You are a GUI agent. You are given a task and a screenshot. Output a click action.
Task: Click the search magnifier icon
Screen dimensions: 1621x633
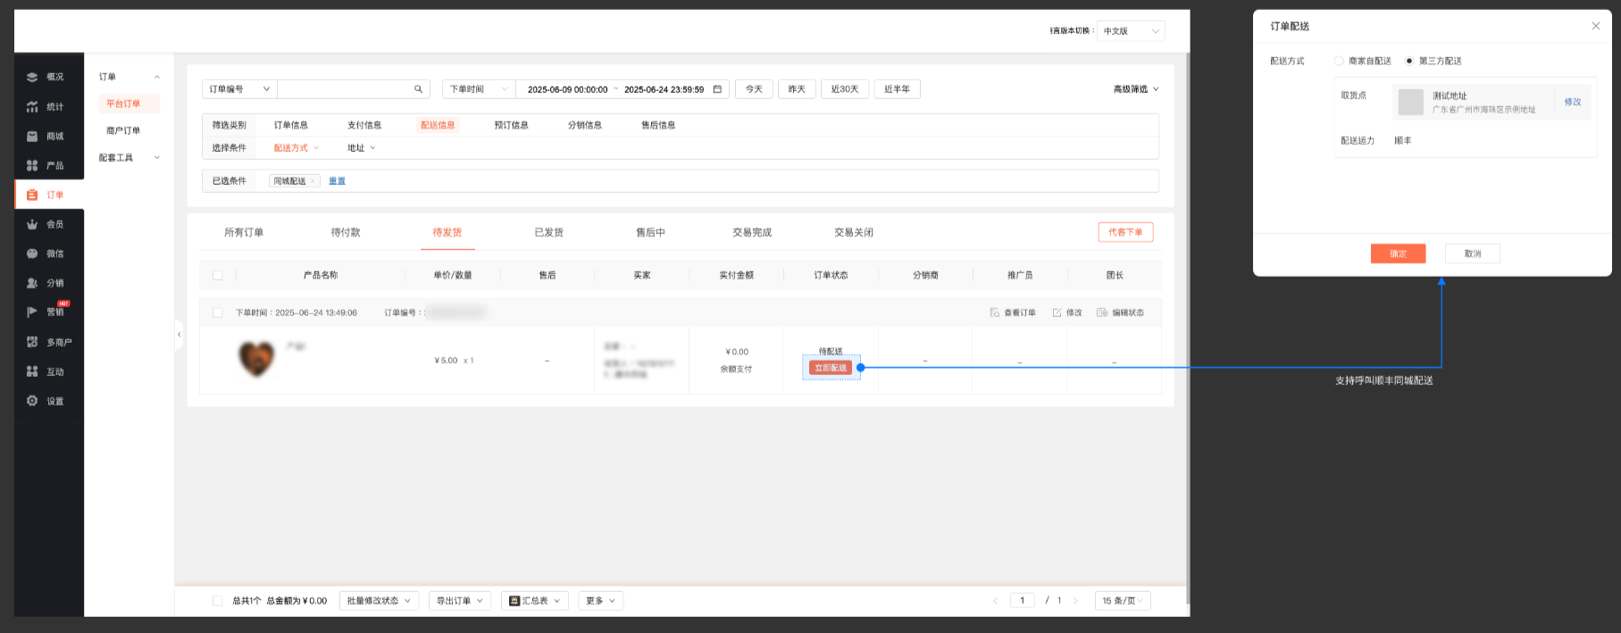coord(418,89)
